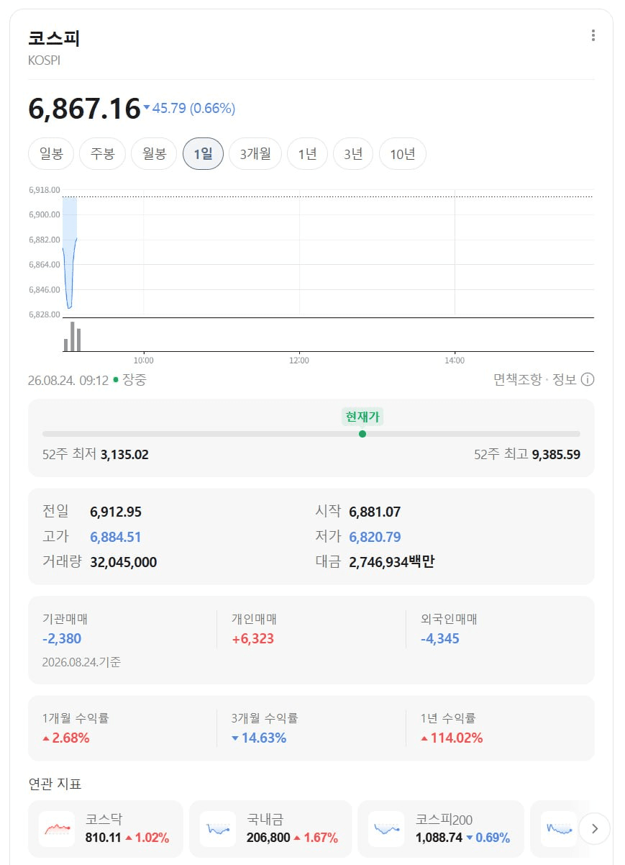Click the 저가 value 6,820.79
625x865 pixels.
[375, 537]
